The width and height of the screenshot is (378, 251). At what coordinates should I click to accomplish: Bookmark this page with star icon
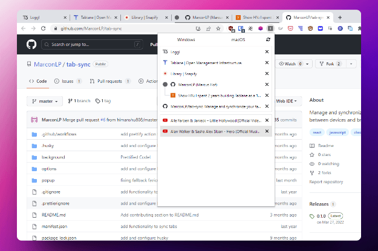(x=218, y=28)
